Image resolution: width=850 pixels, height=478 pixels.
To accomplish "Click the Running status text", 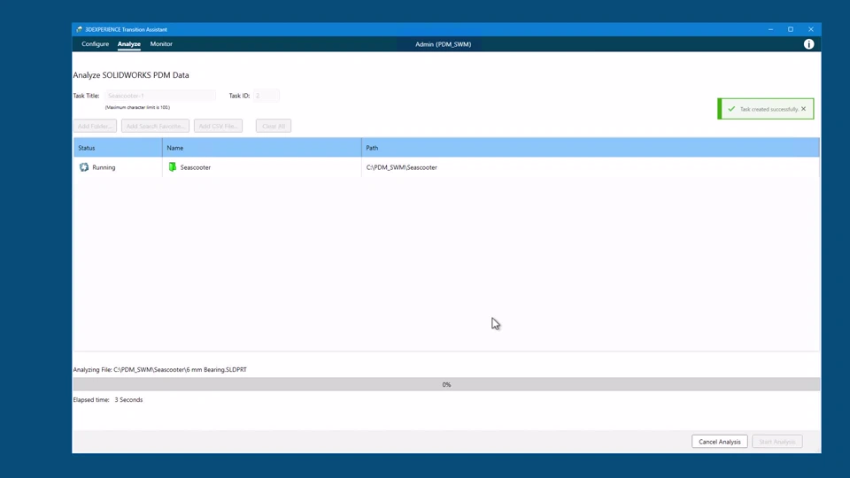I will tap(104, 167).
